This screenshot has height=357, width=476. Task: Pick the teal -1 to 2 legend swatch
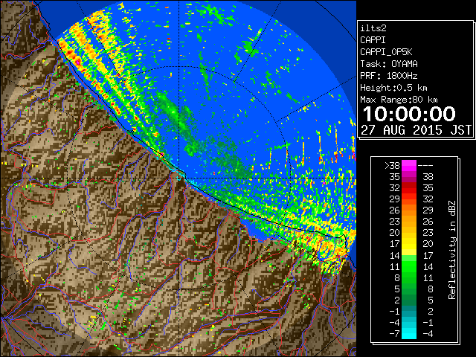pyautogui.click(x=409, y=311)
